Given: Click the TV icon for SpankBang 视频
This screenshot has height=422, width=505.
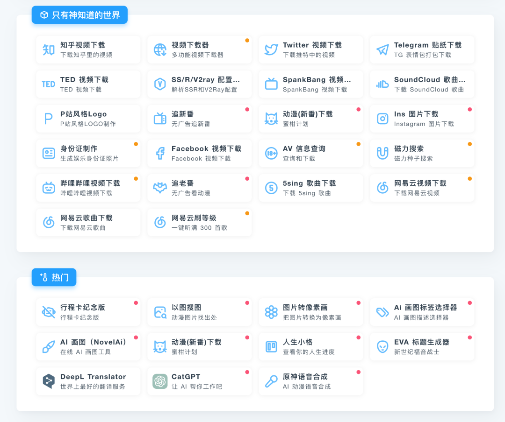Looking at the screenshot, I should pyautogui.click(x=271, y=84).
